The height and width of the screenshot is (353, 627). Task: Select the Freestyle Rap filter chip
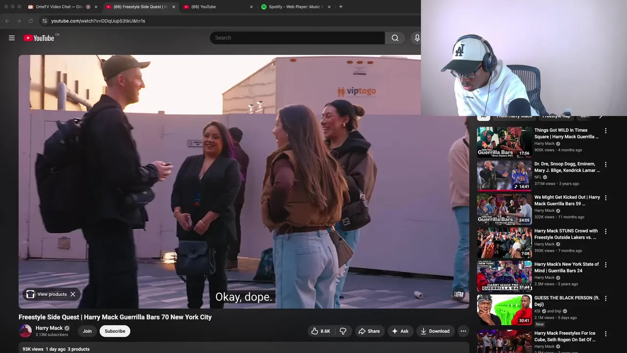point(556,116)
